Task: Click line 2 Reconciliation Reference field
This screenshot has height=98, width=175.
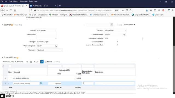Action: point(88,83)
